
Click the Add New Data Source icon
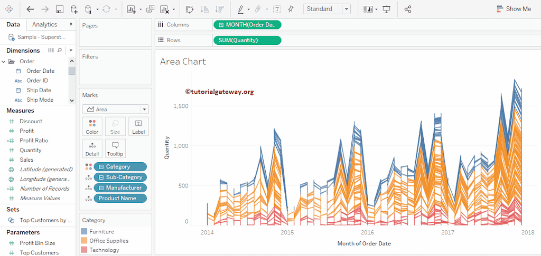click(74, 9)
